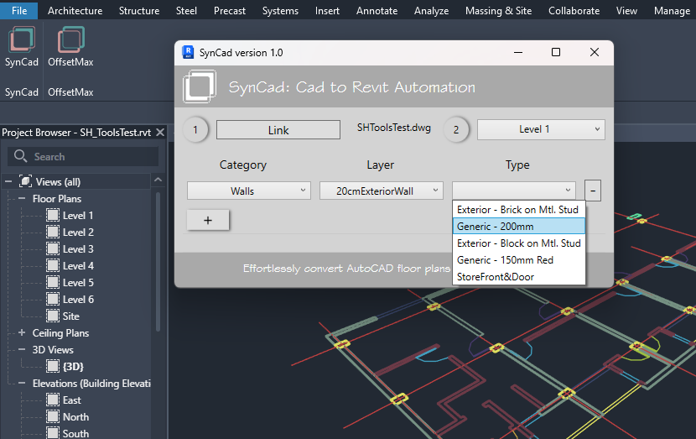Switch to the Architecture ribbon tab
The height and width of the screenshot is (439, 696).
pyautogui.click(x=75, y=11)
